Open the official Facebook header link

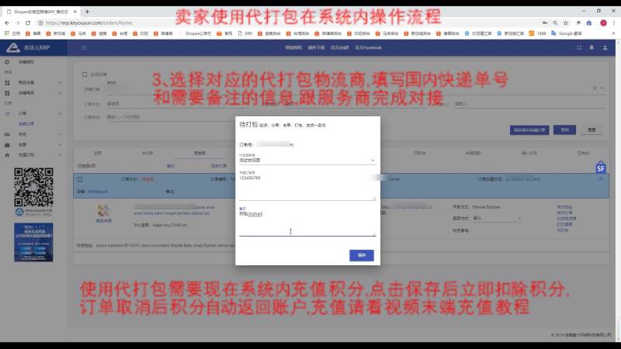coord(368,47)
